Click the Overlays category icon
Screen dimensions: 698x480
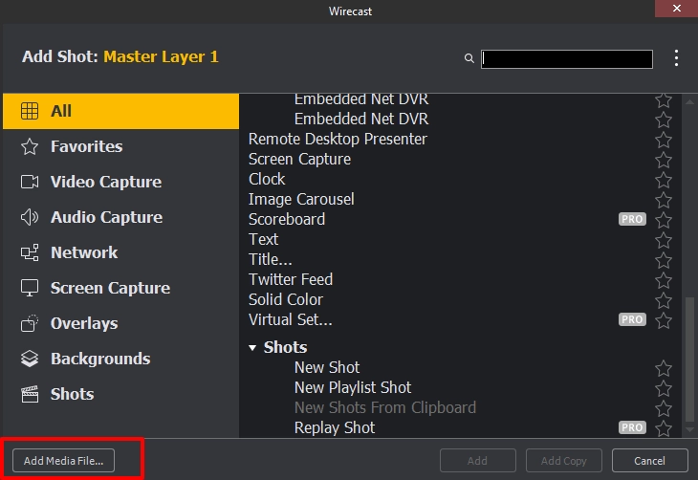click(x=30, y=323)
